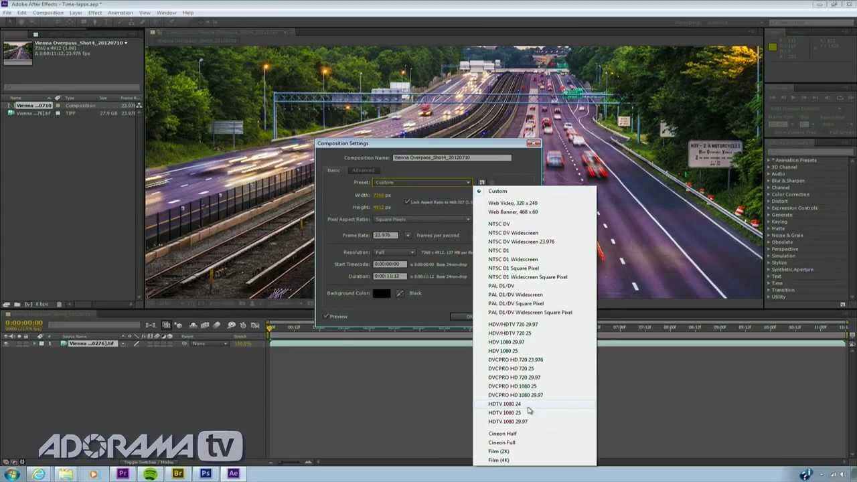
Task: Open Spotify from the taskbar
Action: [150, 474]
